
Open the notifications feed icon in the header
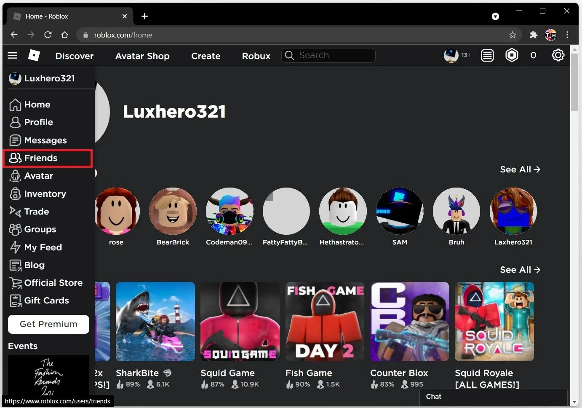[x=487, y=55]
